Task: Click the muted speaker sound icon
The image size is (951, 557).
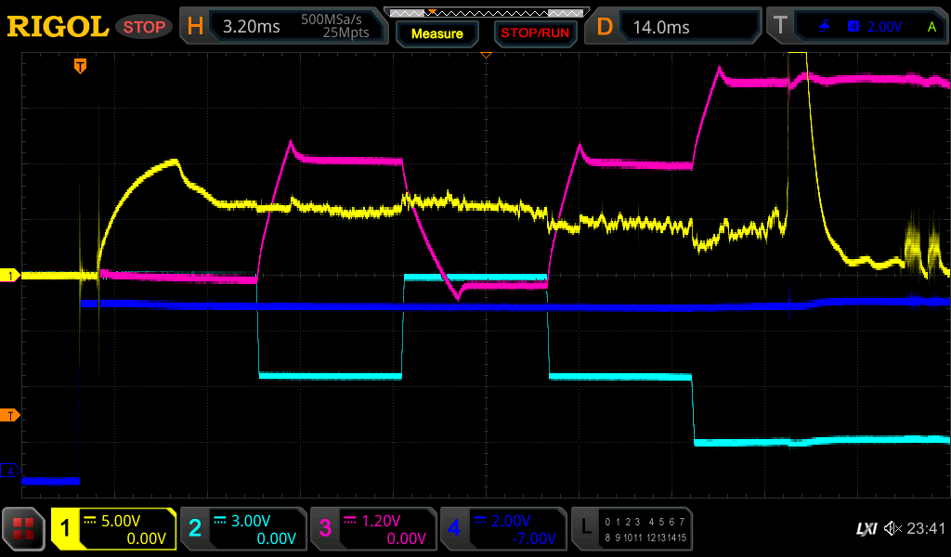Action: click(892, 529)
